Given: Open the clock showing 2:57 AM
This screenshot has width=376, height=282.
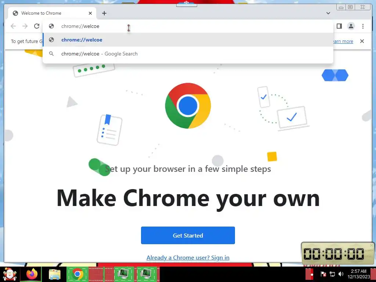Looking at the screenshot, I should [x=358, y=274].
